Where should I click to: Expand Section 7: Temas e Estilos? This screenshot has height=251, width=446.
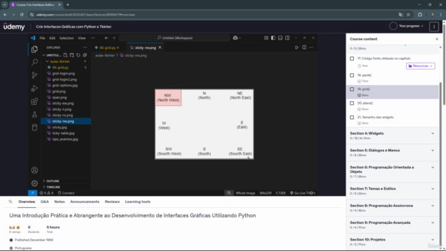[x=392, y=191]
